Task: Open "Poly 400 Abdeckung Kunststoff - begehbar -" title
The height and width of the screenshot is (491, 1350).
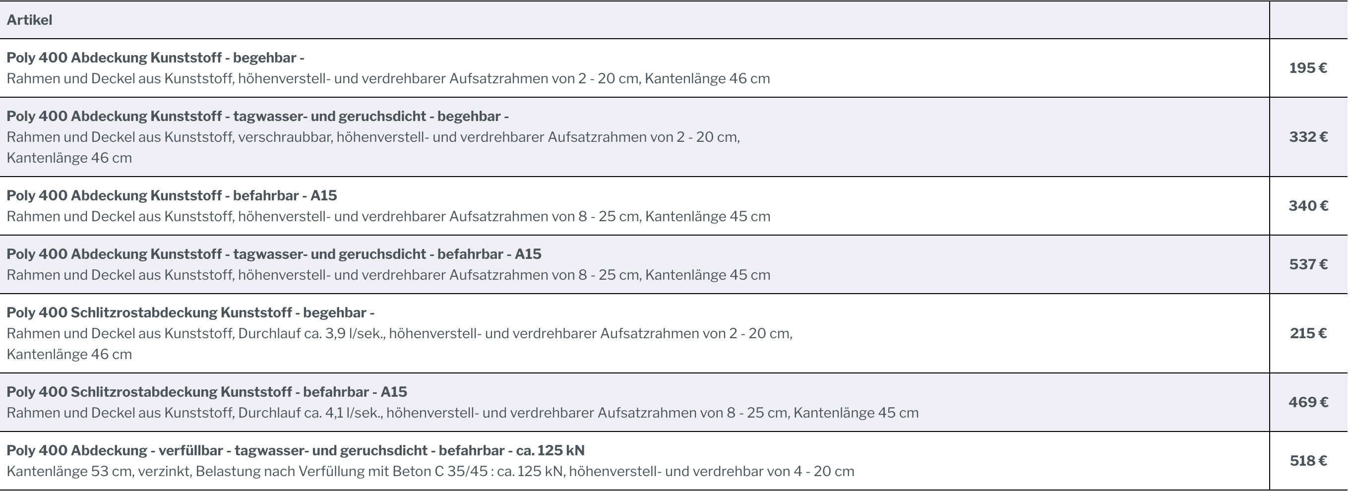Action: 155,58
